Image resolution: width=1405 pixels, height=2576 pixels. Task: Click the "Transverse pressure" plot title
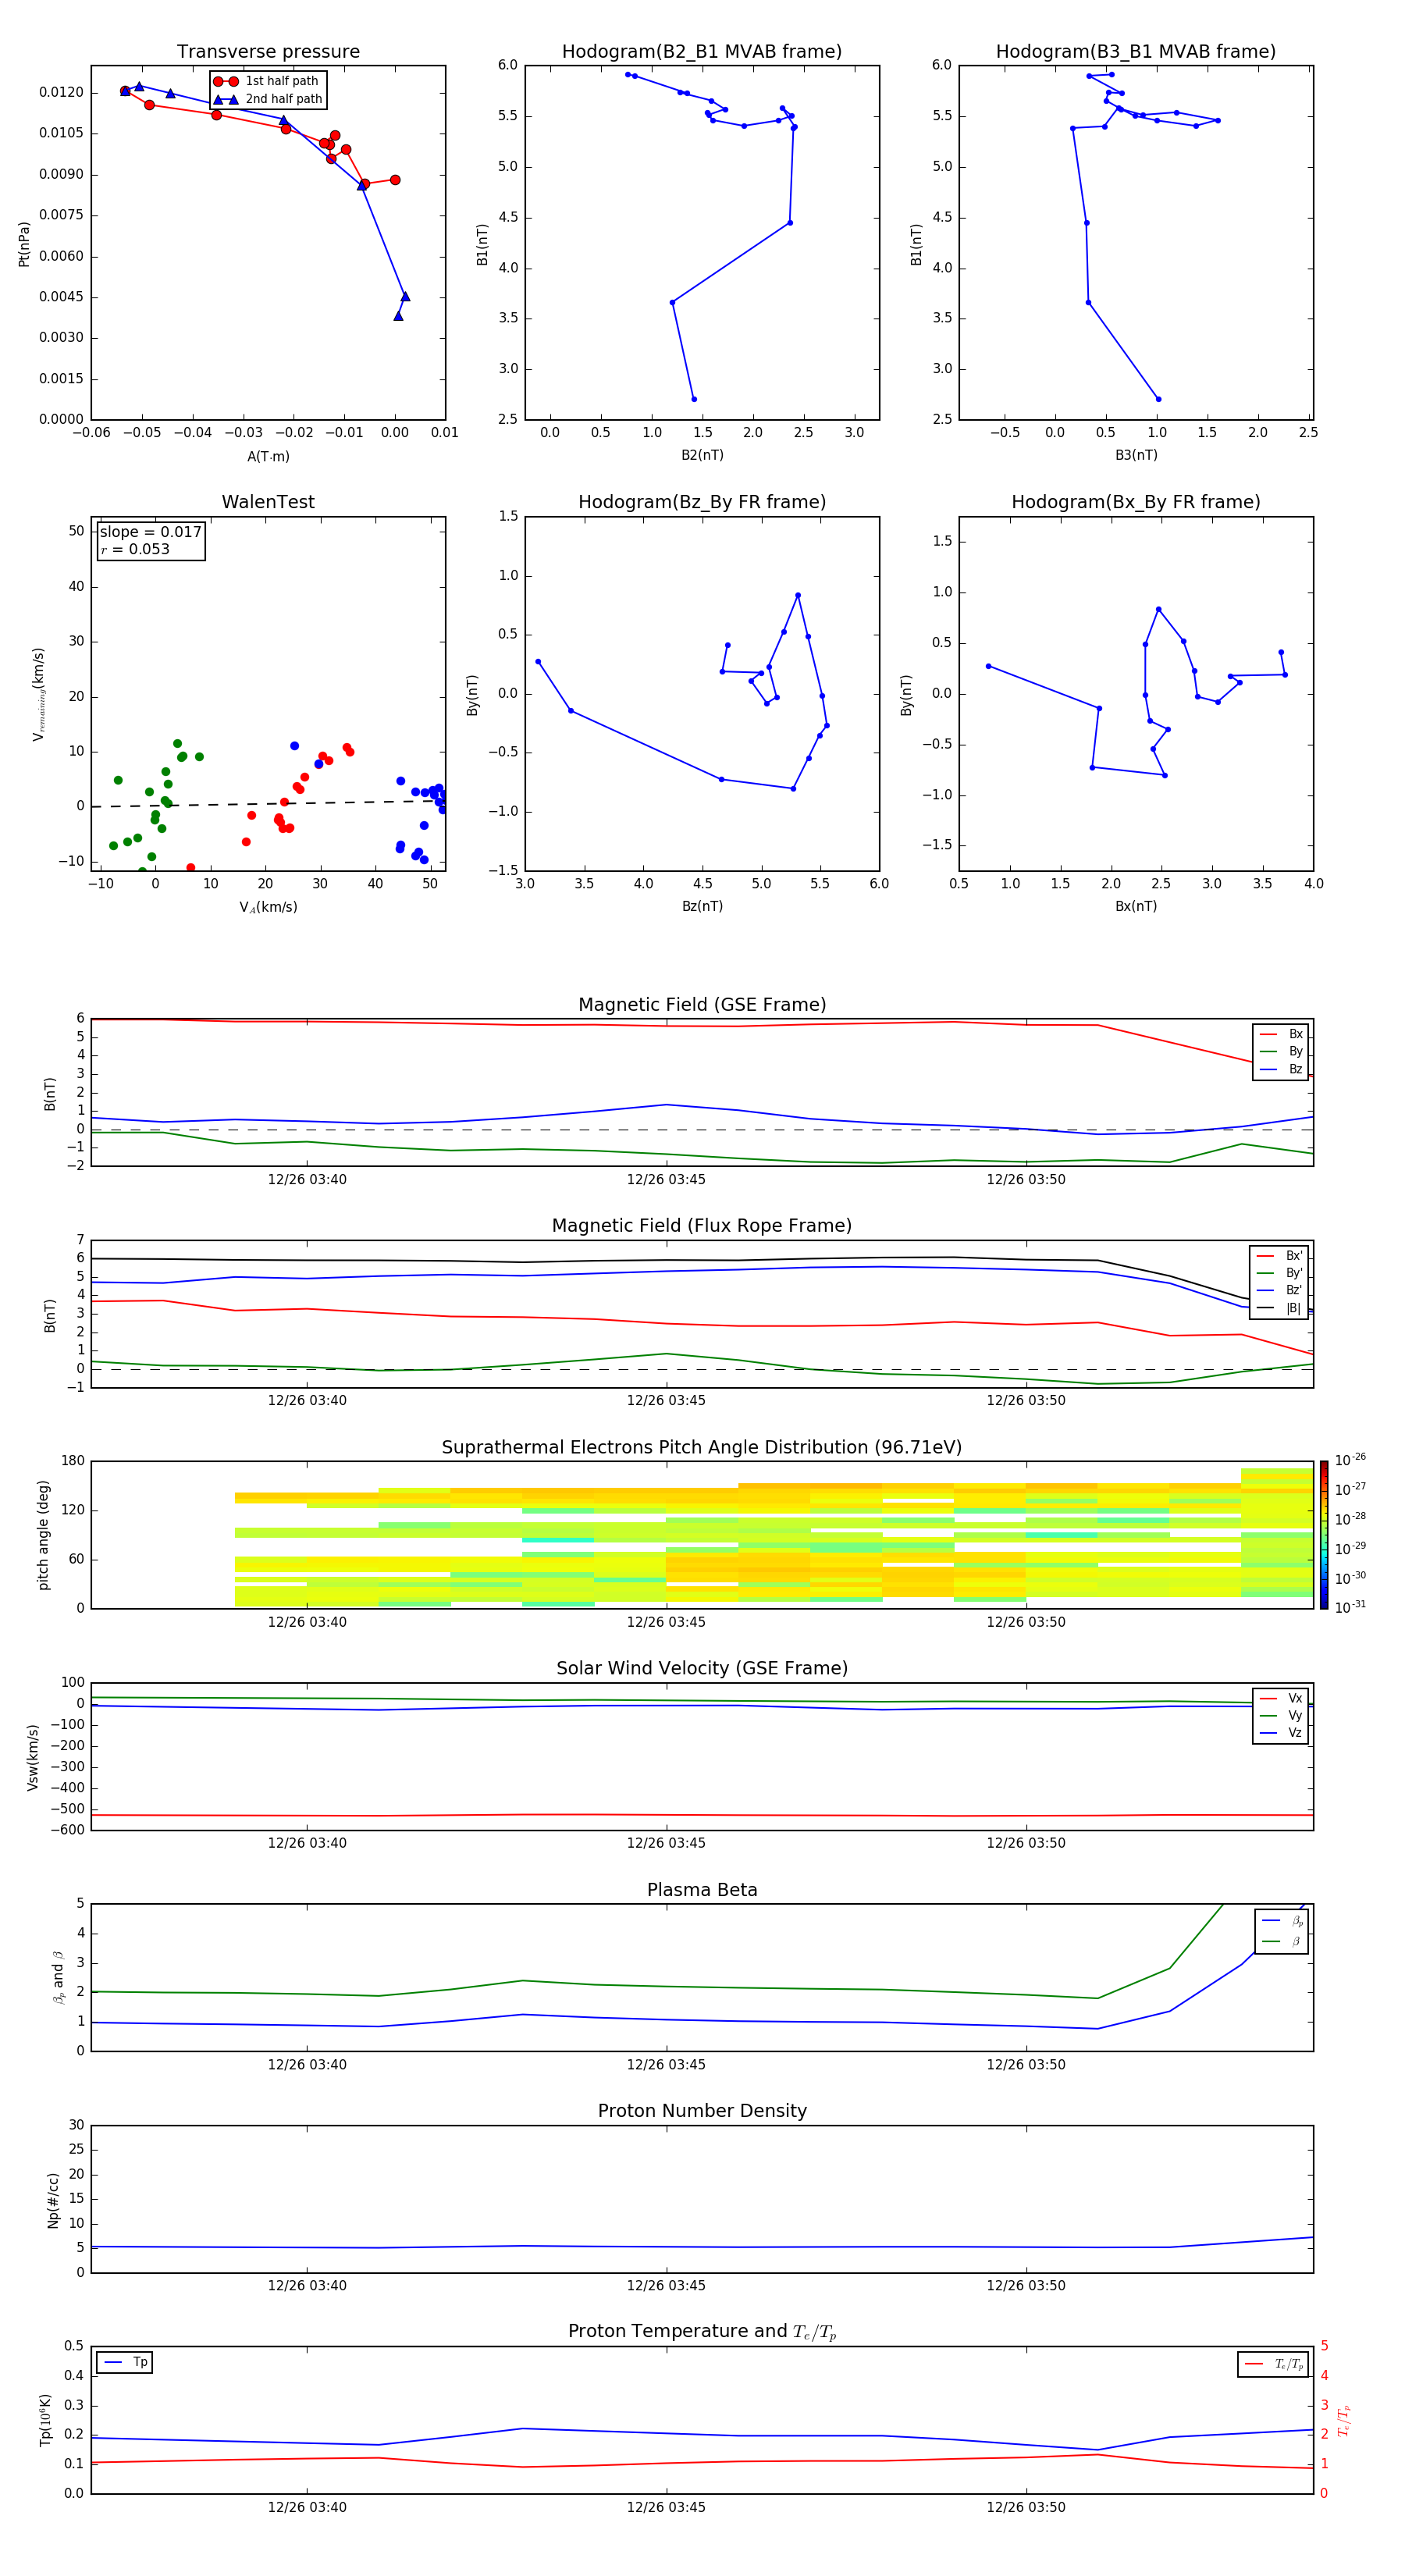(x=268, y=52)
